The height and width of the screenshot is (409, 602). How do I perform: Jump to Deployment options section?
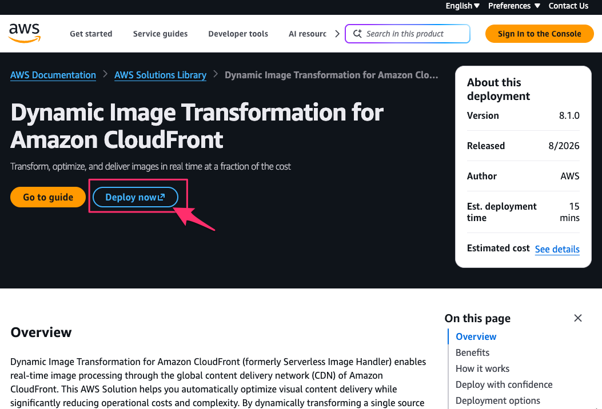[497, 400]
